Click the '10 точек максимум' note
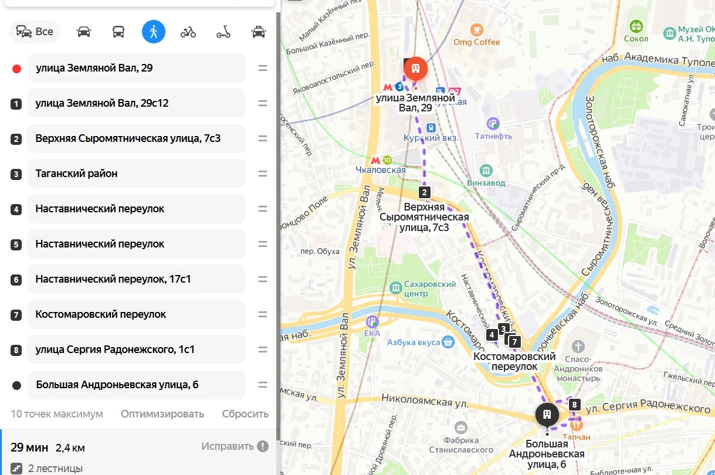The image size is (715, 475). click(57, 414)
